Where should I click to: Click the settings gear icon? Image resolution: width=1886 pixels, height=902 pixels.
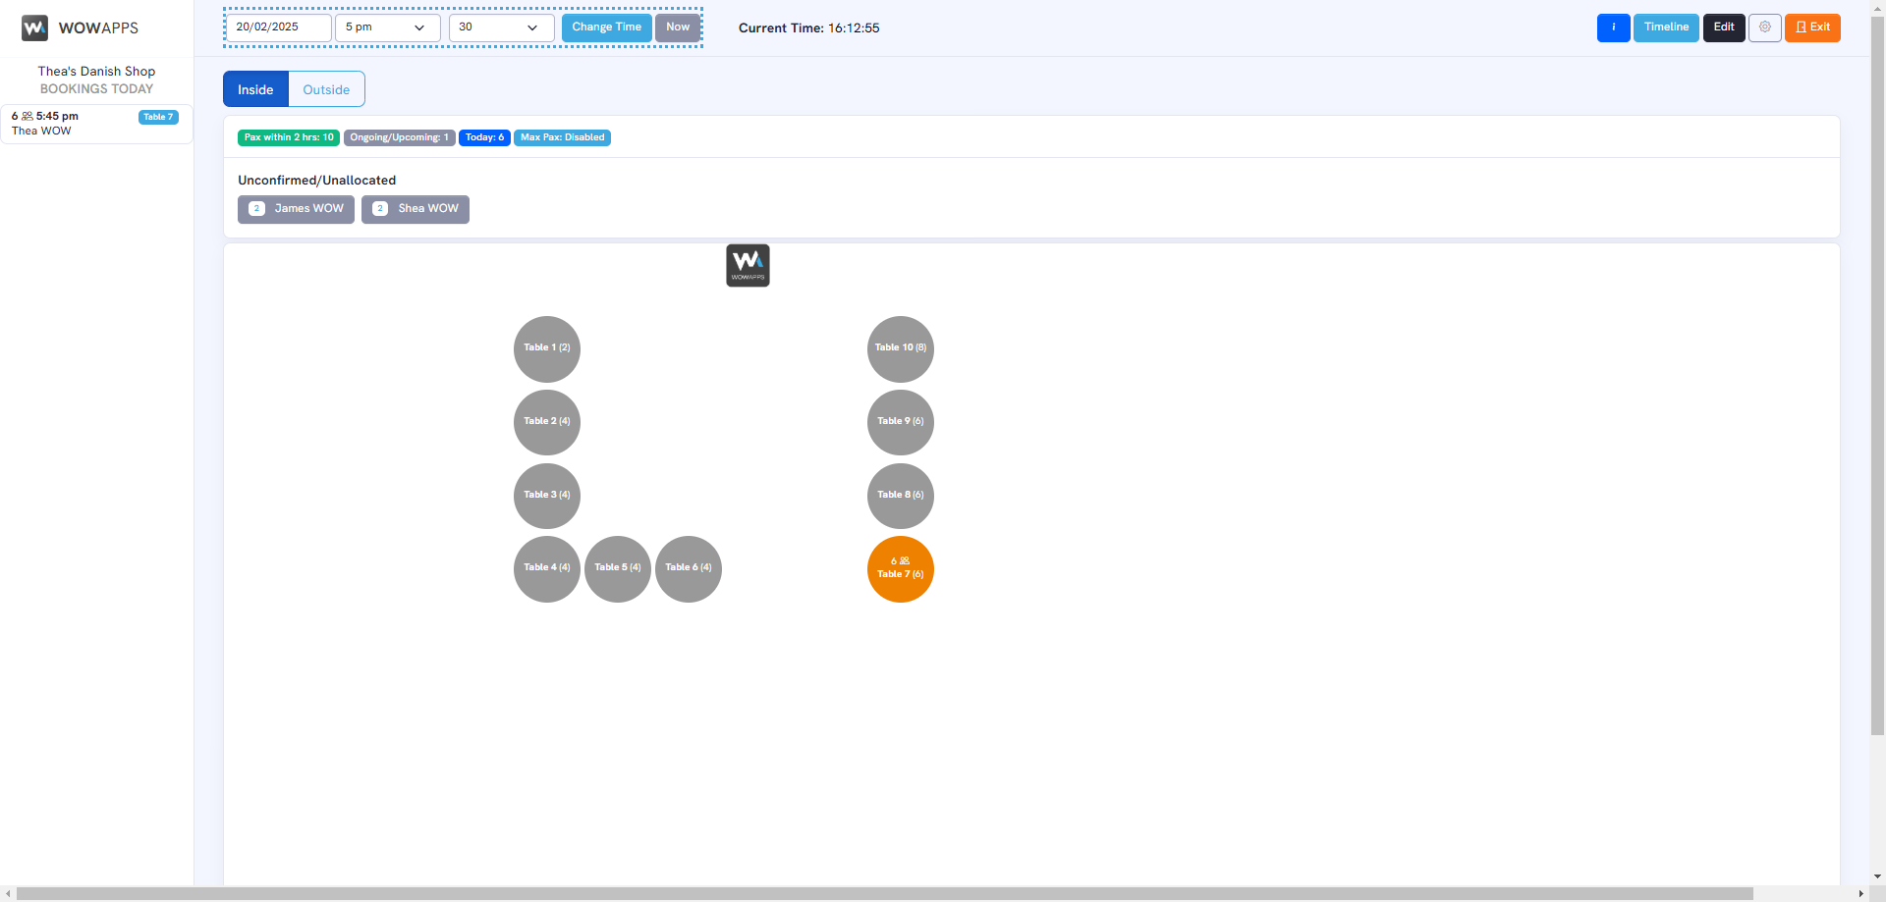(x=1764, y=27)
